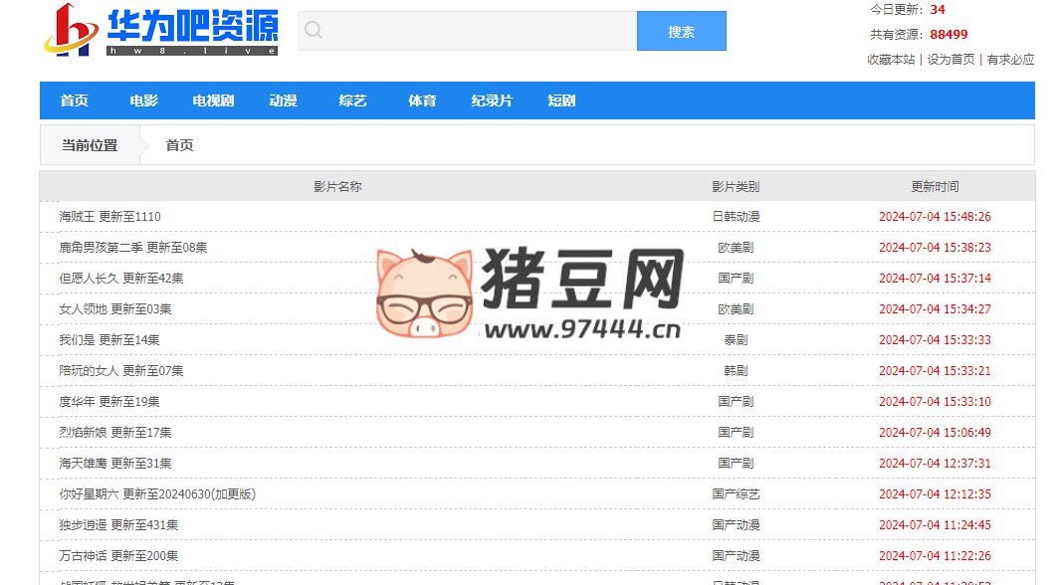The width and height of the screenshot is (1063, 585).
Task: Click 收藏本站 to bookmark the site
Action: tap(892, 60)
